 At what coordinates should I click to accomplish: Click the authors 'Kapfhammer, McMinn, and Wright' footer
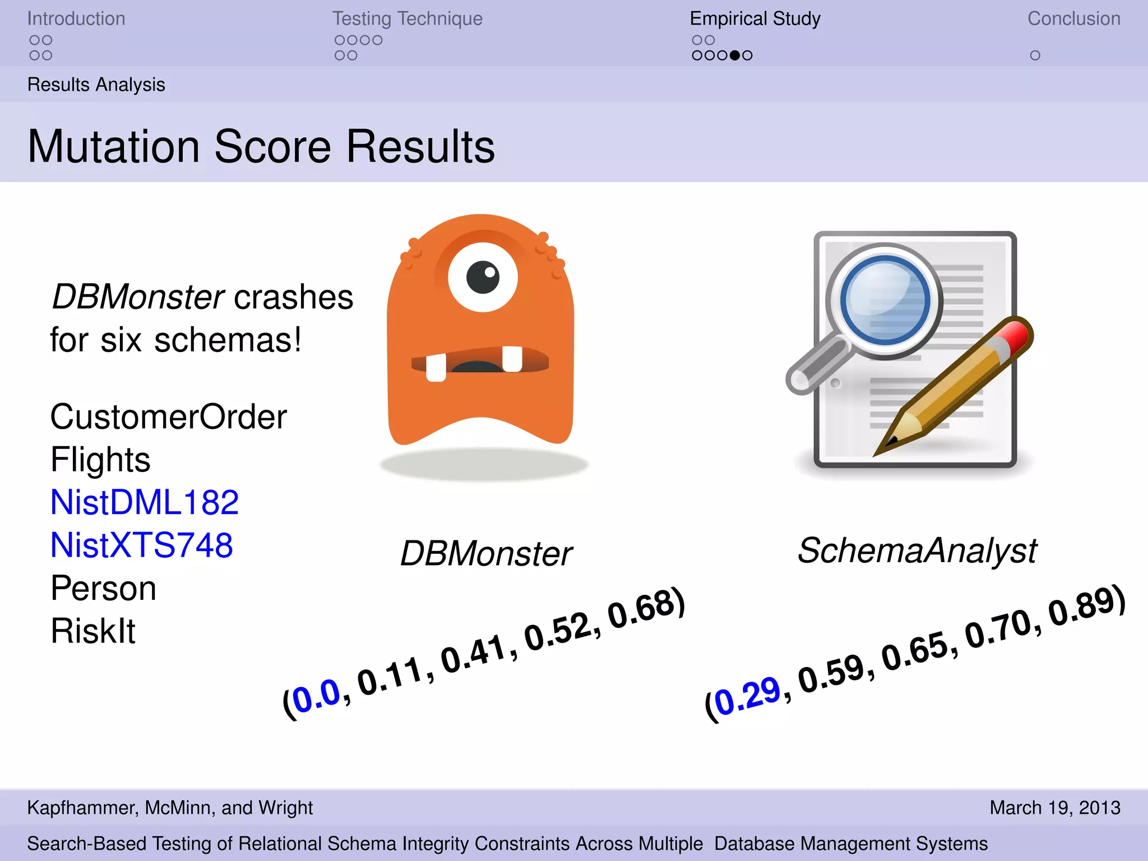coord(170,808)
